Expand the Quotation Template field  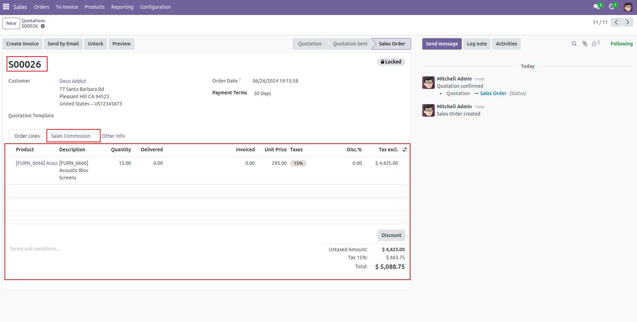87,116
